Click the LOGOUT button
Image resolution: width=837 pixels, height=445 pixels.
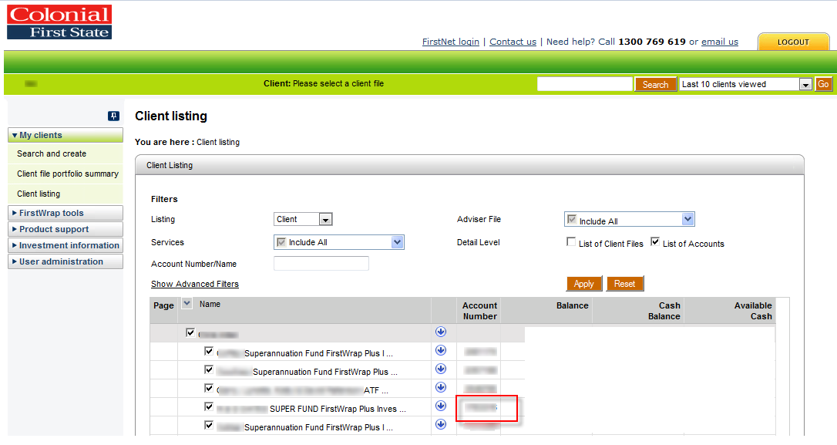pos(793,42)
